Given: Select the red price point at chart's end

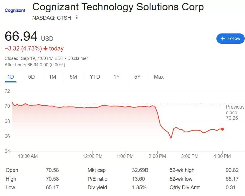Looking at the screenshot, I should click(222, 129).
